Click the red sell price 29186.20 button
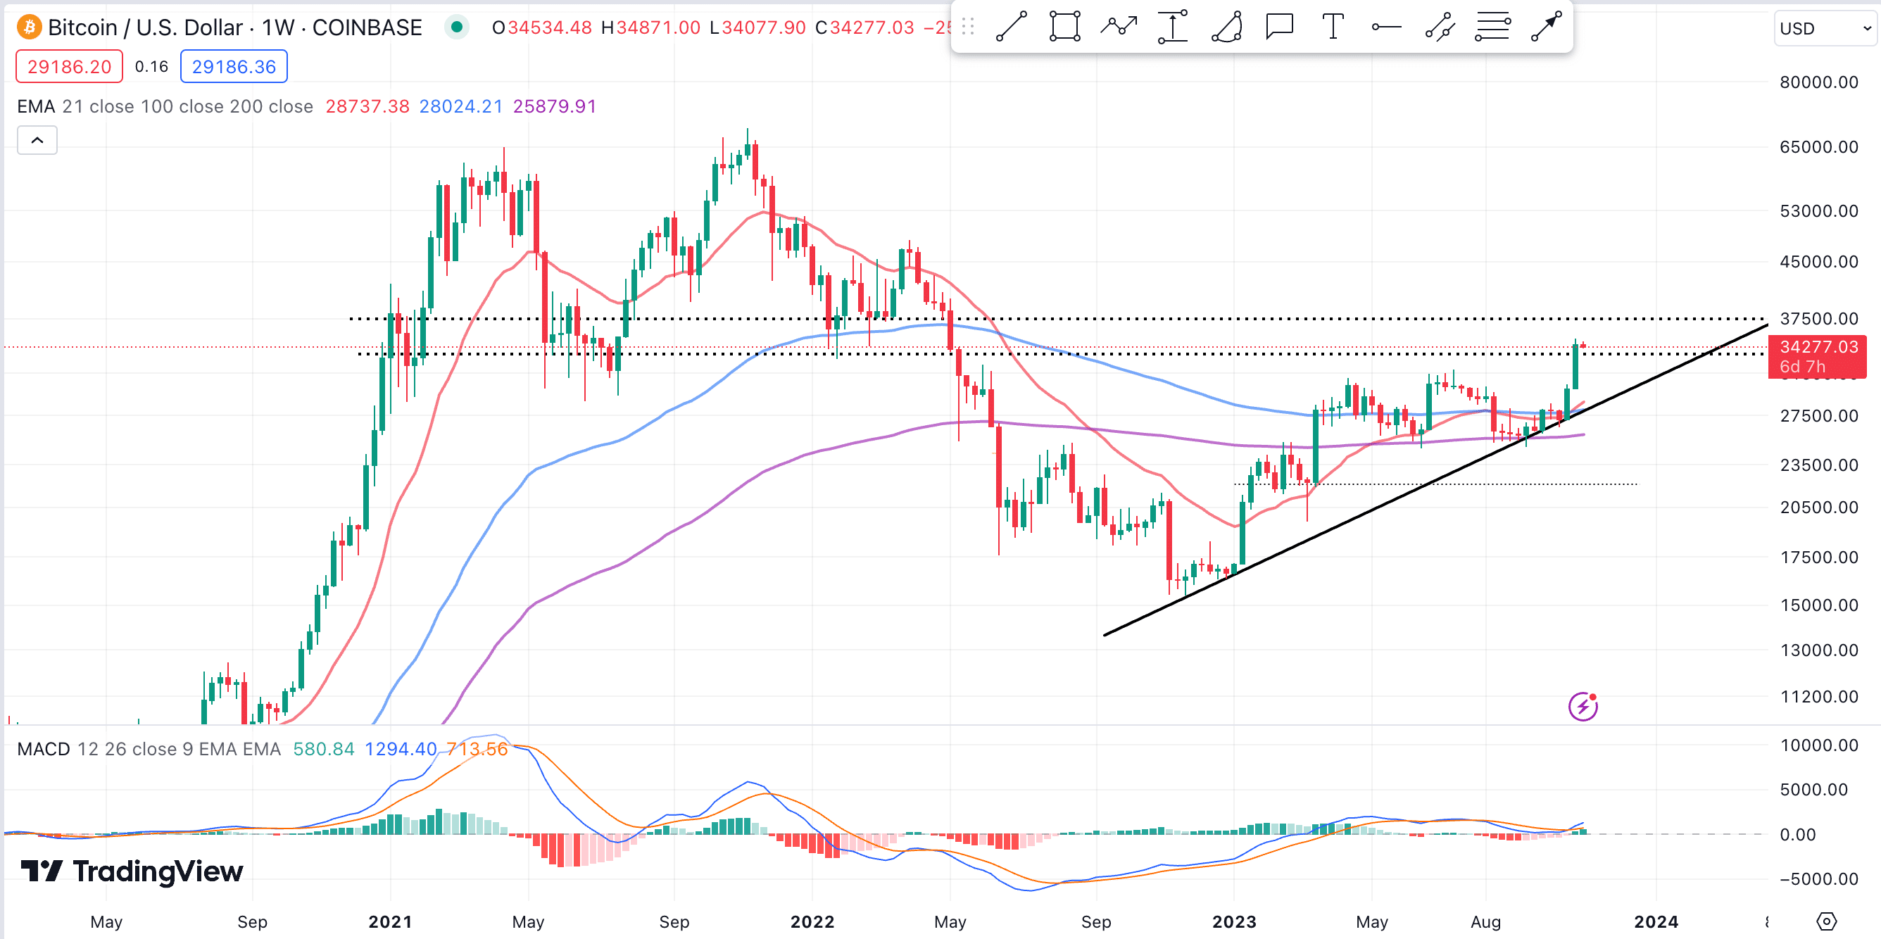 click(70, 66)
